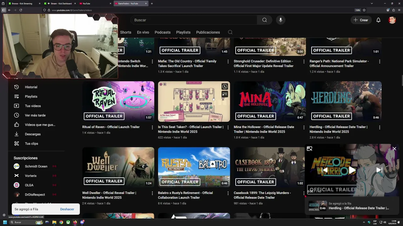Click the Crear button
The width and height of the screenshot is (403, 226).
[x=361, y=20]
